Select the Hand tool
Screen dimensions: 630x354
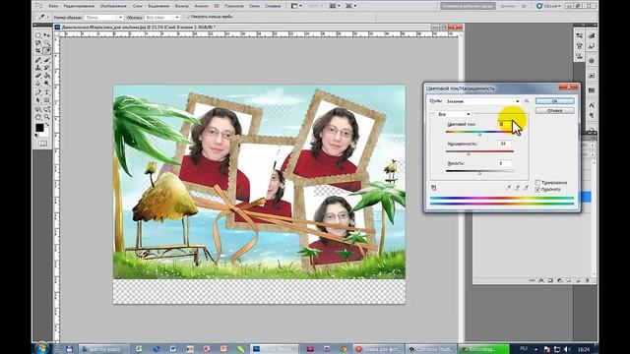(x=38, y=117)
